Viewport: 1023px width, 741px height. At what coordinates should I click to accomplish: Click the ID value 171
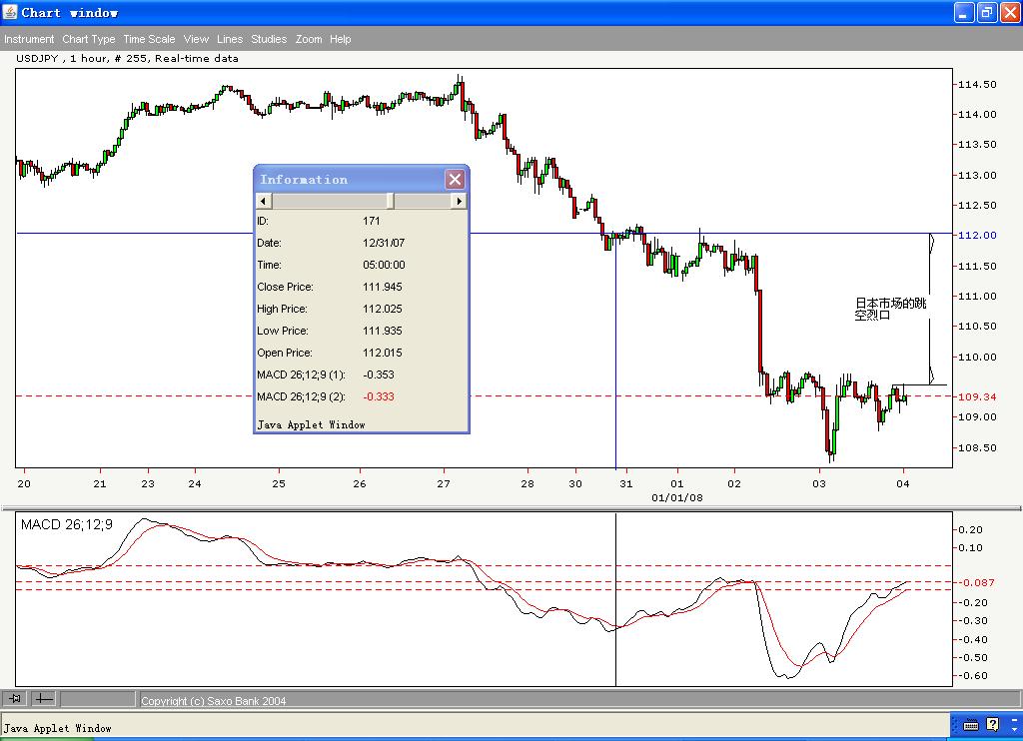[x=372, y=221]
